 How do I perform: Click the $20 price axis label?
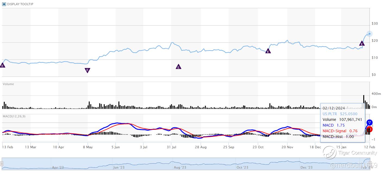pos(375,41)
